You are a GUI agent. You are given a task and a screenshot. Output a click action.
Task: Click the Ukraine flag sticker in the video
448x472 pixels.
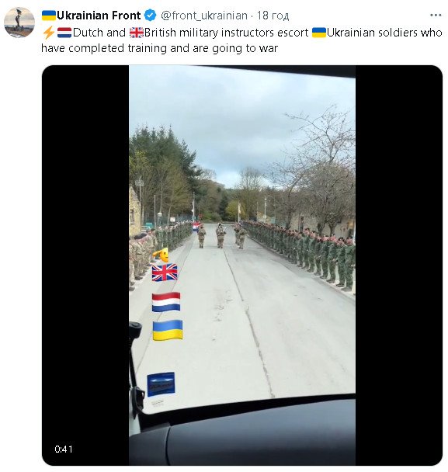point(168,330)
